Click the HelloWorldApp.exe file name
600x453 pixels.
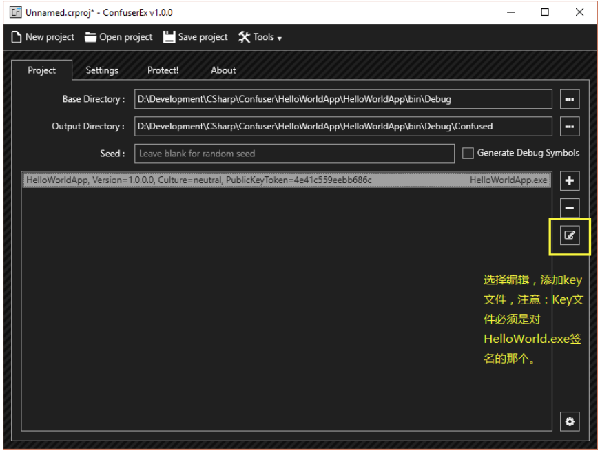(508, 180)
